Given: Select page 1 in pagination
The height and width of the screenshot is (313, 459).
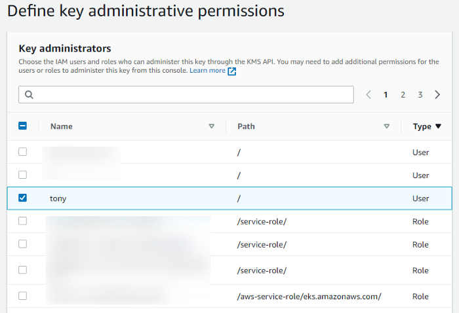Looking at the screenshot, I should coord(386,95).
